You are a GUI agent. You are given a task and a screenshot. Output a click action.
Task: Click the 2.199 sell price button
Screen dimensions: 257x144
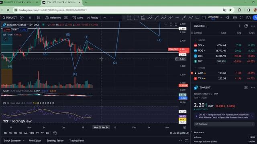7,30
